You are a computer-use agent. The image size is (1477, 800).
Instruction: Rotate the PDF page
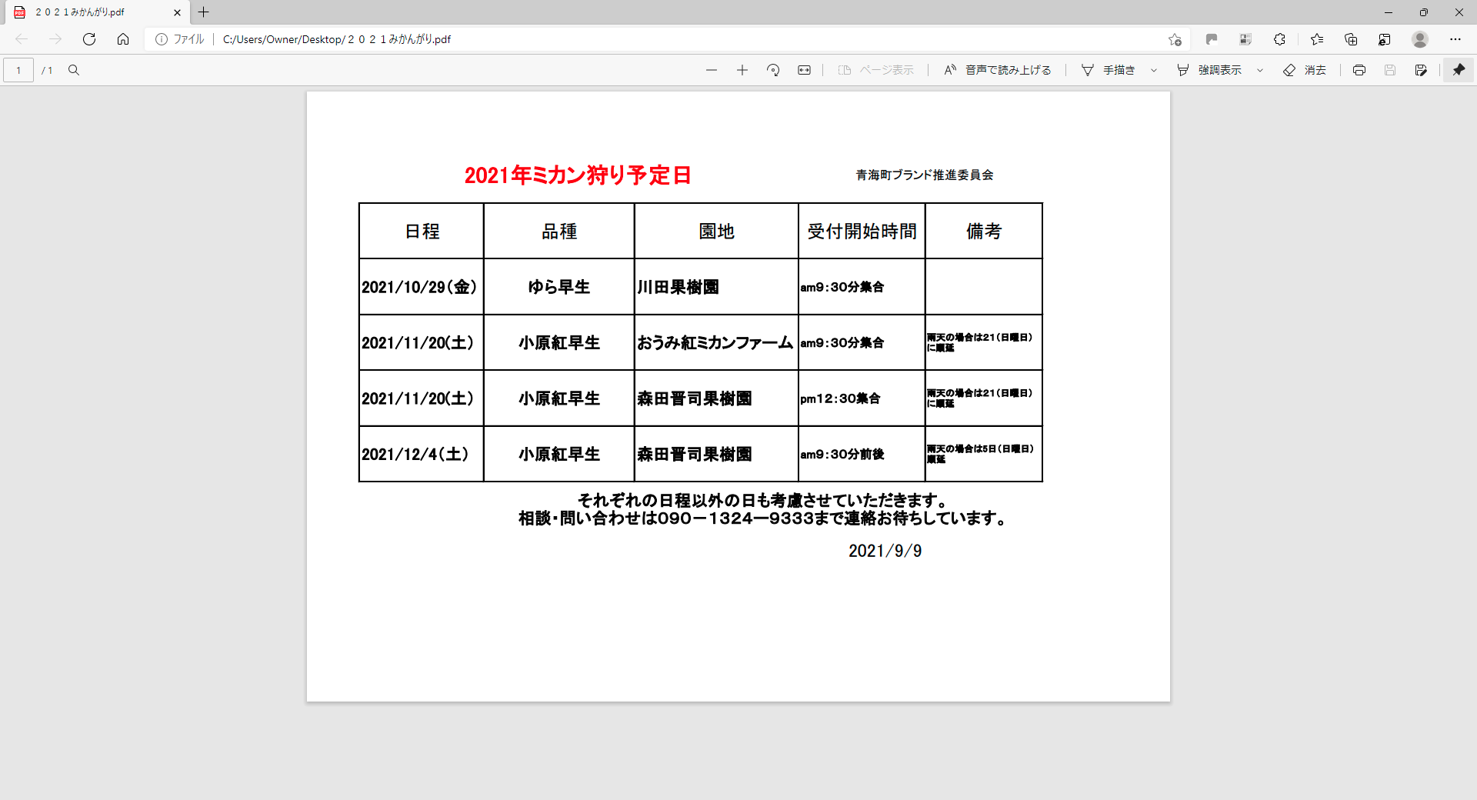(x=773, y=70)
